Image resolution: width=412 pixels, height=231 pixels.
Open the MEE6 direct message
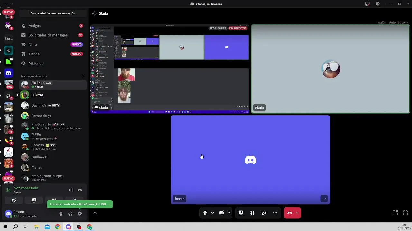(52, 136)
